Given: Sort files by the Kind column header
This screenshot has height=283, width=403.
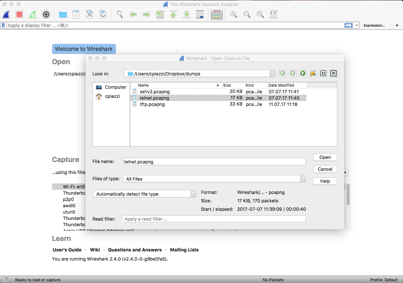Looking at the screenshot, I should click(x=255, y=85).
